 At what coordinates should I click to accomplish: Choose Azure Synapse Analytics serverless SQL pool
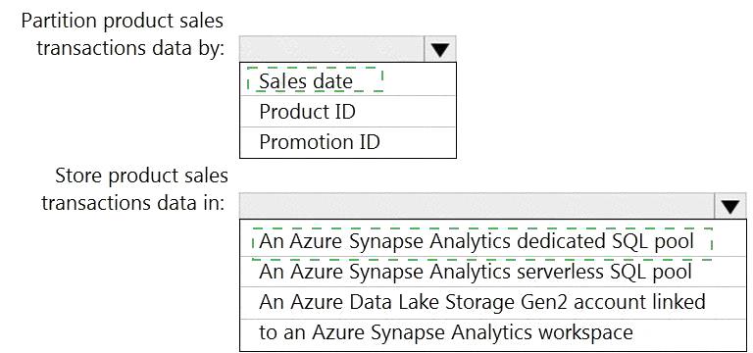click(x=493, y=272)
